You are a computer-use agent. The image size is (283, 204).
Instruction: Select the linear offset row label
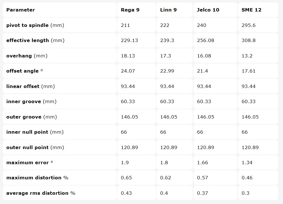pyautogui.click(x=31, y=86)
